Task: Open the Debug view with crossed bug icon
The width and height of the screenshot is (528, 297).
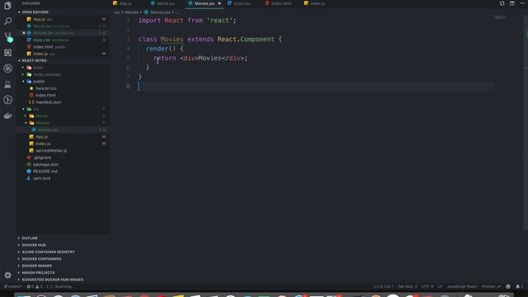Action: (7, 68)
